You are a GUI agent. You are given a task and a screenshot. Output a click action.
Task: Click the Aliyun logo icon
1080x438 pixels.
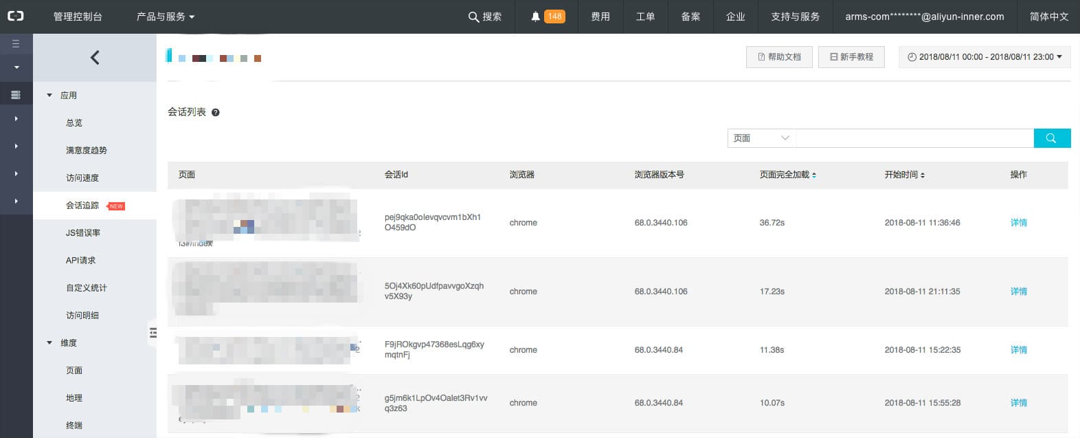point(16,16)
